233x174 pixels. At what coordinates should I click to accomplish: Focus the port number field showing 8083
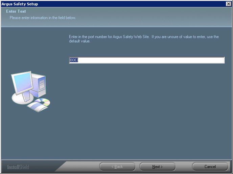(x=147, y=60)
